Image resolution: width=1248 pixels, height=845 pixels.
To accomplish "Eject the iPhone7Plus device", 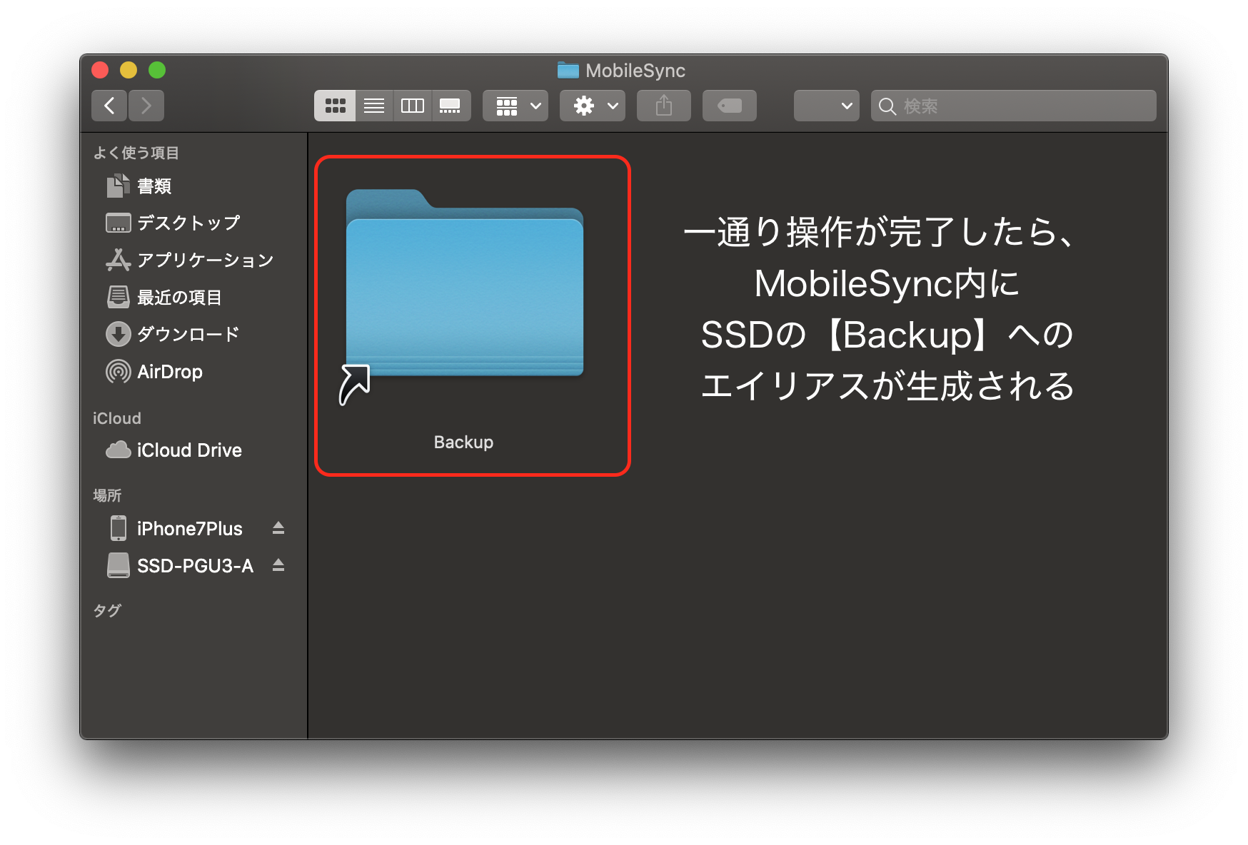I will click(x=278, y=528).
